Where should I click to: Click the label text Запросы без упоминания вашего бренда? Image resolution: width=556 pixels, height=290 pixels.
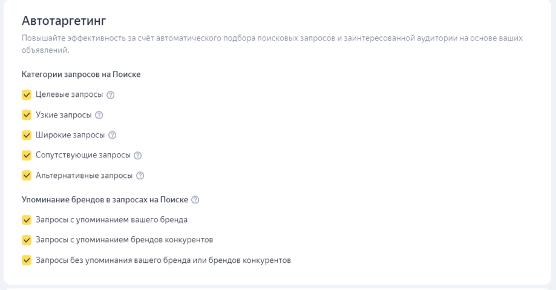pyautogui.click(x=163, y=260)
